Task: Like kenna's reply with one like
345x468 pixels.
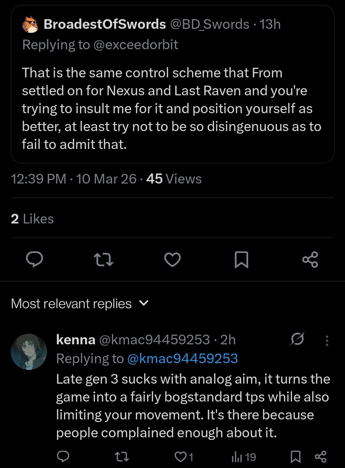Action: 183,457
